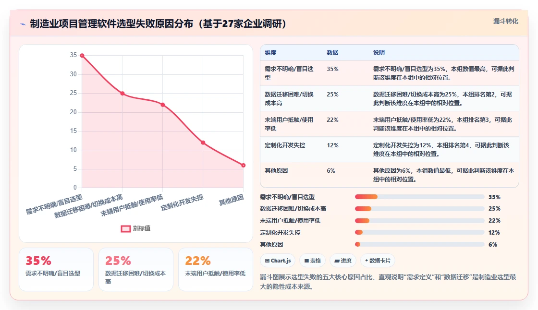Image resolution: width=538 pixels, height=310 pixels.
Task: Select the chart data point at value 12
Action: (x=203, y=143)
